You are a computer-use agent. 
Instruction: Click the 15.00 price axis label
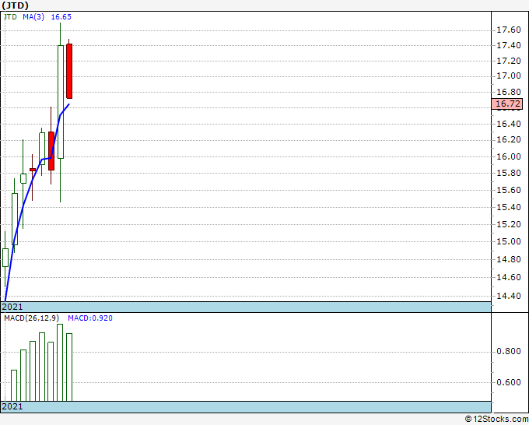(509, 241)
